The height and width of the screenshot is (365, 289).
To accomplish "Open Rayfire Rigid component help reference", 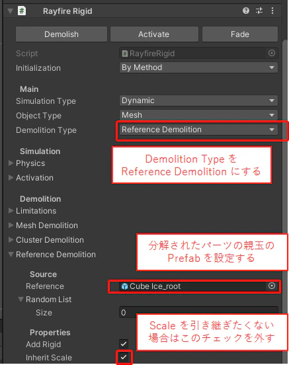I will 246,11.
